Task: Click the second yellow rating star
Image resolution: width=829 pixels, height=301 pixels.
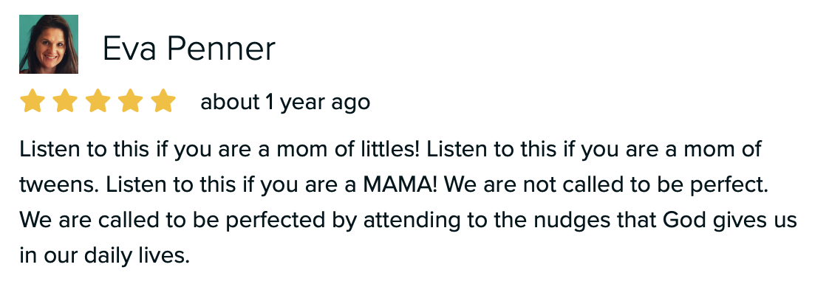Action: [65, 101]
